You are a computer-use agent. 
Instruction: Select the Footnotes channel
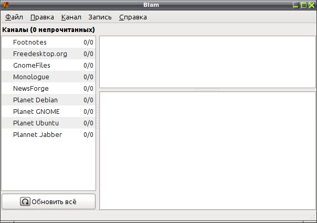48,43
